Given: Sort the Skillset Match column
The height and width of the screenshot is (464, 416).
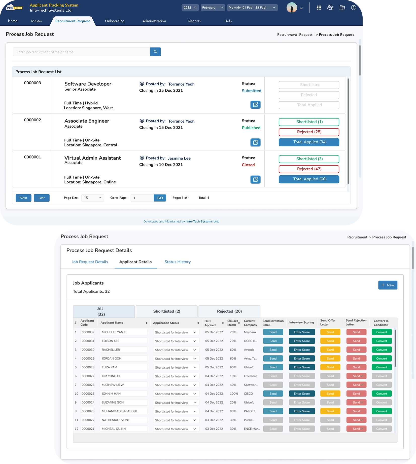Looking at the screenshot, I should point(239,323).
